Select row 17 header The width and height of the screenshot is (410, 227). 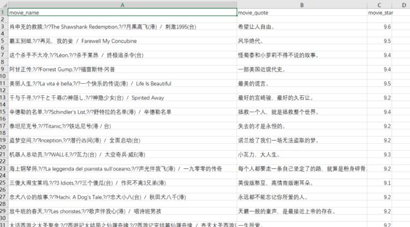pos(4,125)
